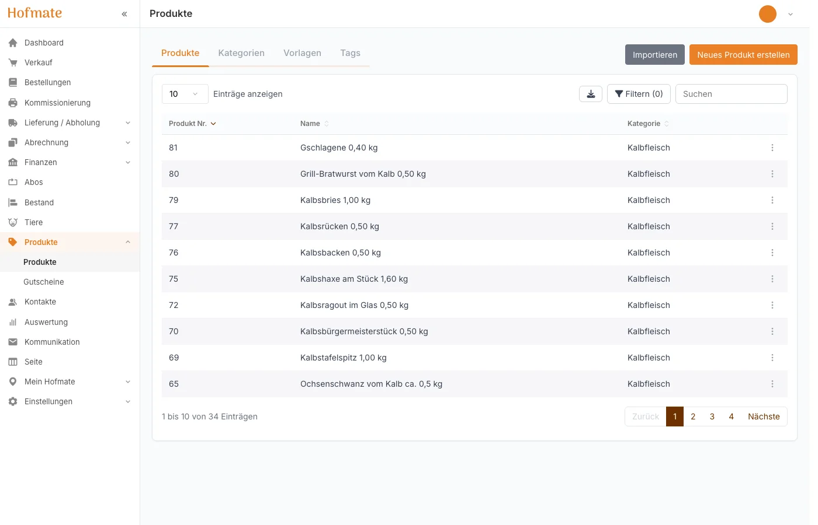Expand the Abrechnung submenu
Screen dimensions: 818x525
tap(46, 142)
